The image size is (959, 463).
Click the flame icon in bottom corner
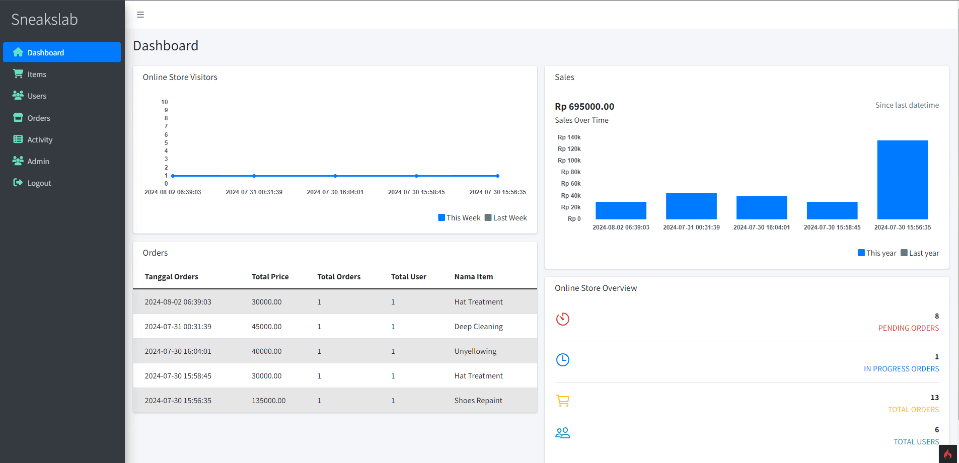[947, 454]
